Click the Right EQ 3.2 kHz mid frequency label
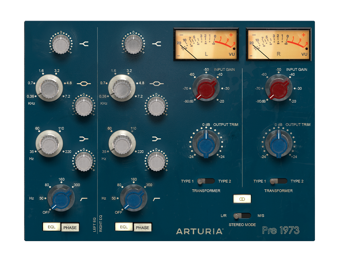The image size is (340, 254). tap(129, 71)
